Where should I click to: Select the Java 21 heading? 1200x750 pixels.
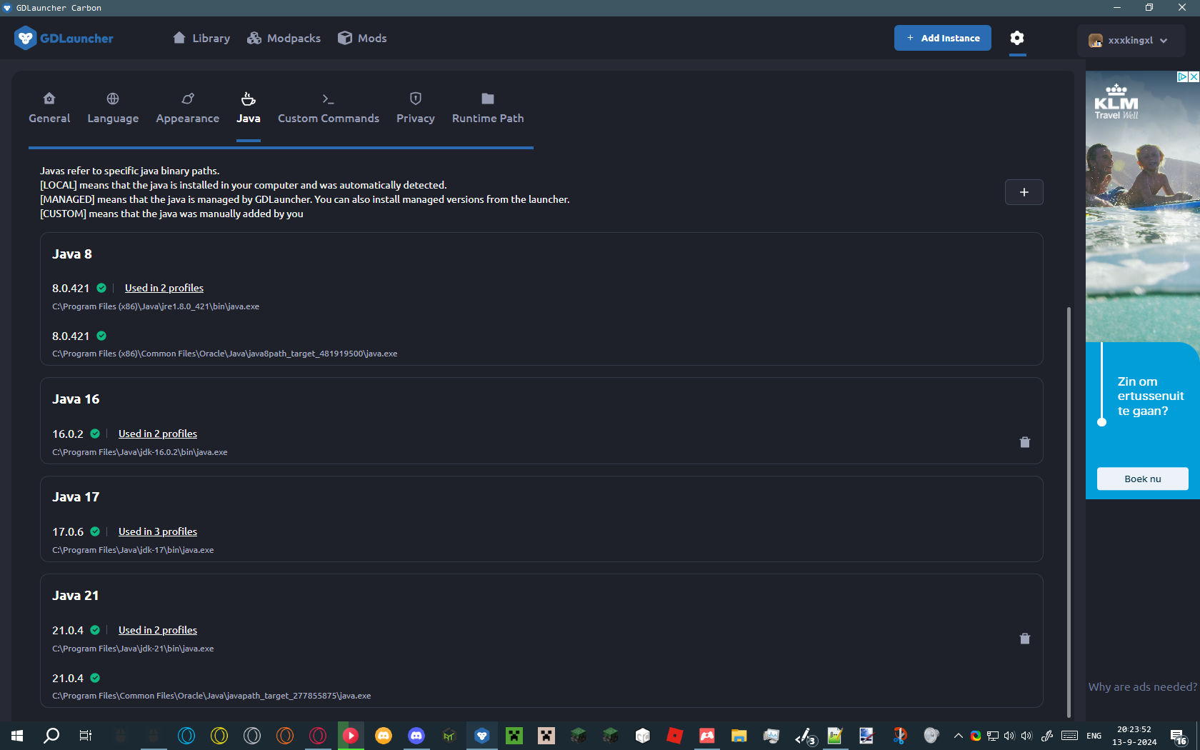click(76, 596)
